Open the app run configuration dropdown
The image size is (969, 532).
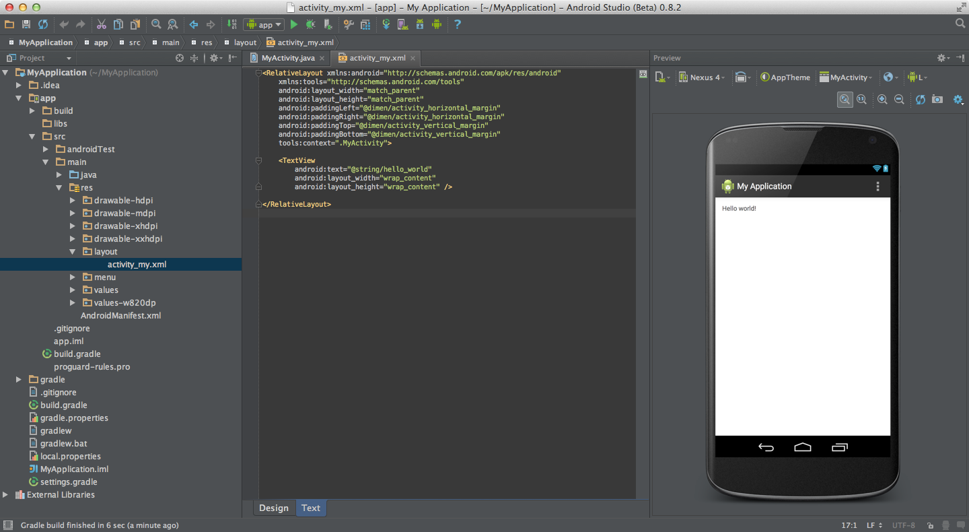[264, 24]
